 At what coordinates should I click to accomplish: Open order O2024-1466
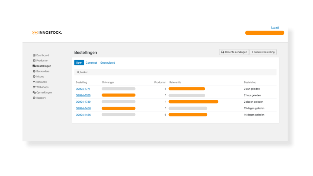click(83, 115)
